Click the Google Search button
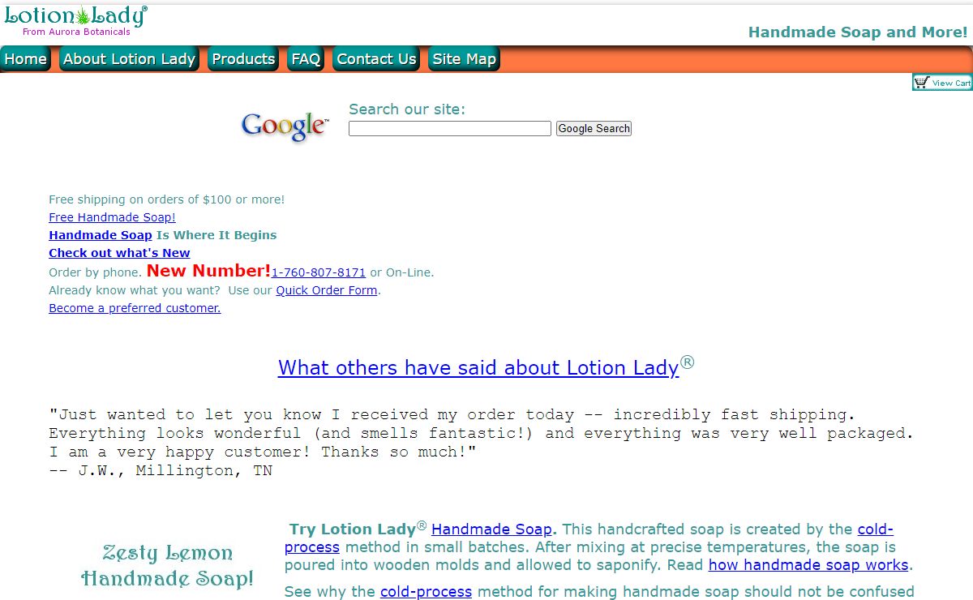Image resolution: width=973 pixels, height=600 pixels. pyautogui.click(x=594, y=128)
